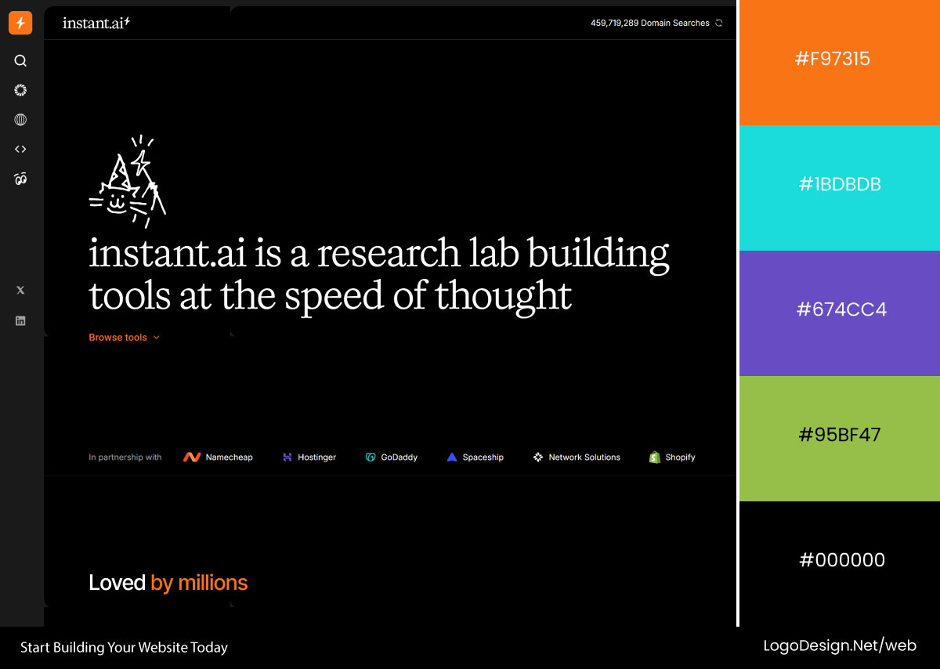Open the X social link icon
The height and width of the screenshot is (669, 940).
coord(20,290)
